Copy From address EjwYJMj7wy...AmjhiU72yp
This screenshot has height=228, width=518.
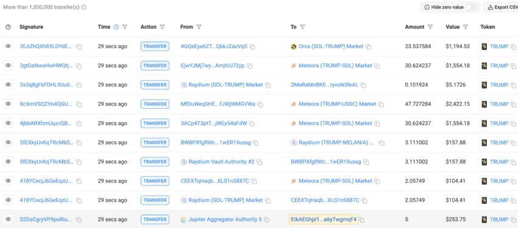tap(250, 66)
